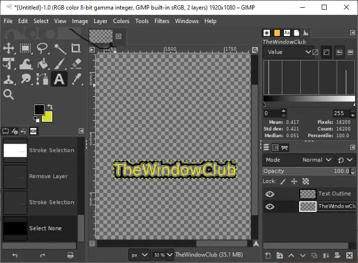Open the Windows menu
The height and width of the screenshot is (263, 358).
click(x=187, y=21)
